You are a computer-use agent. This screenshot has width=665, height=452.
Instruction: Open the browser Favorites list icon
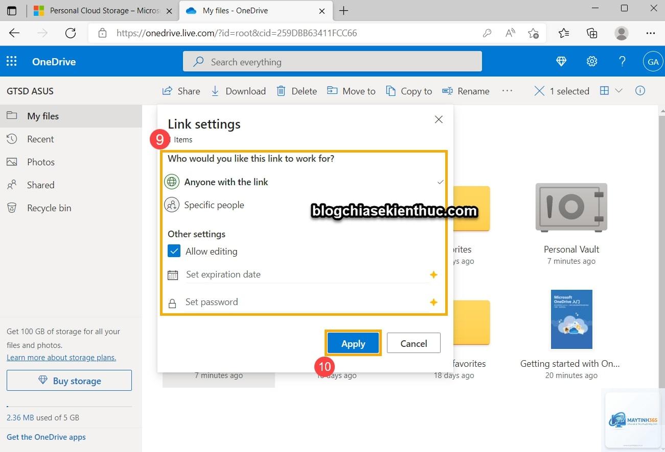(x=564, y=33)
